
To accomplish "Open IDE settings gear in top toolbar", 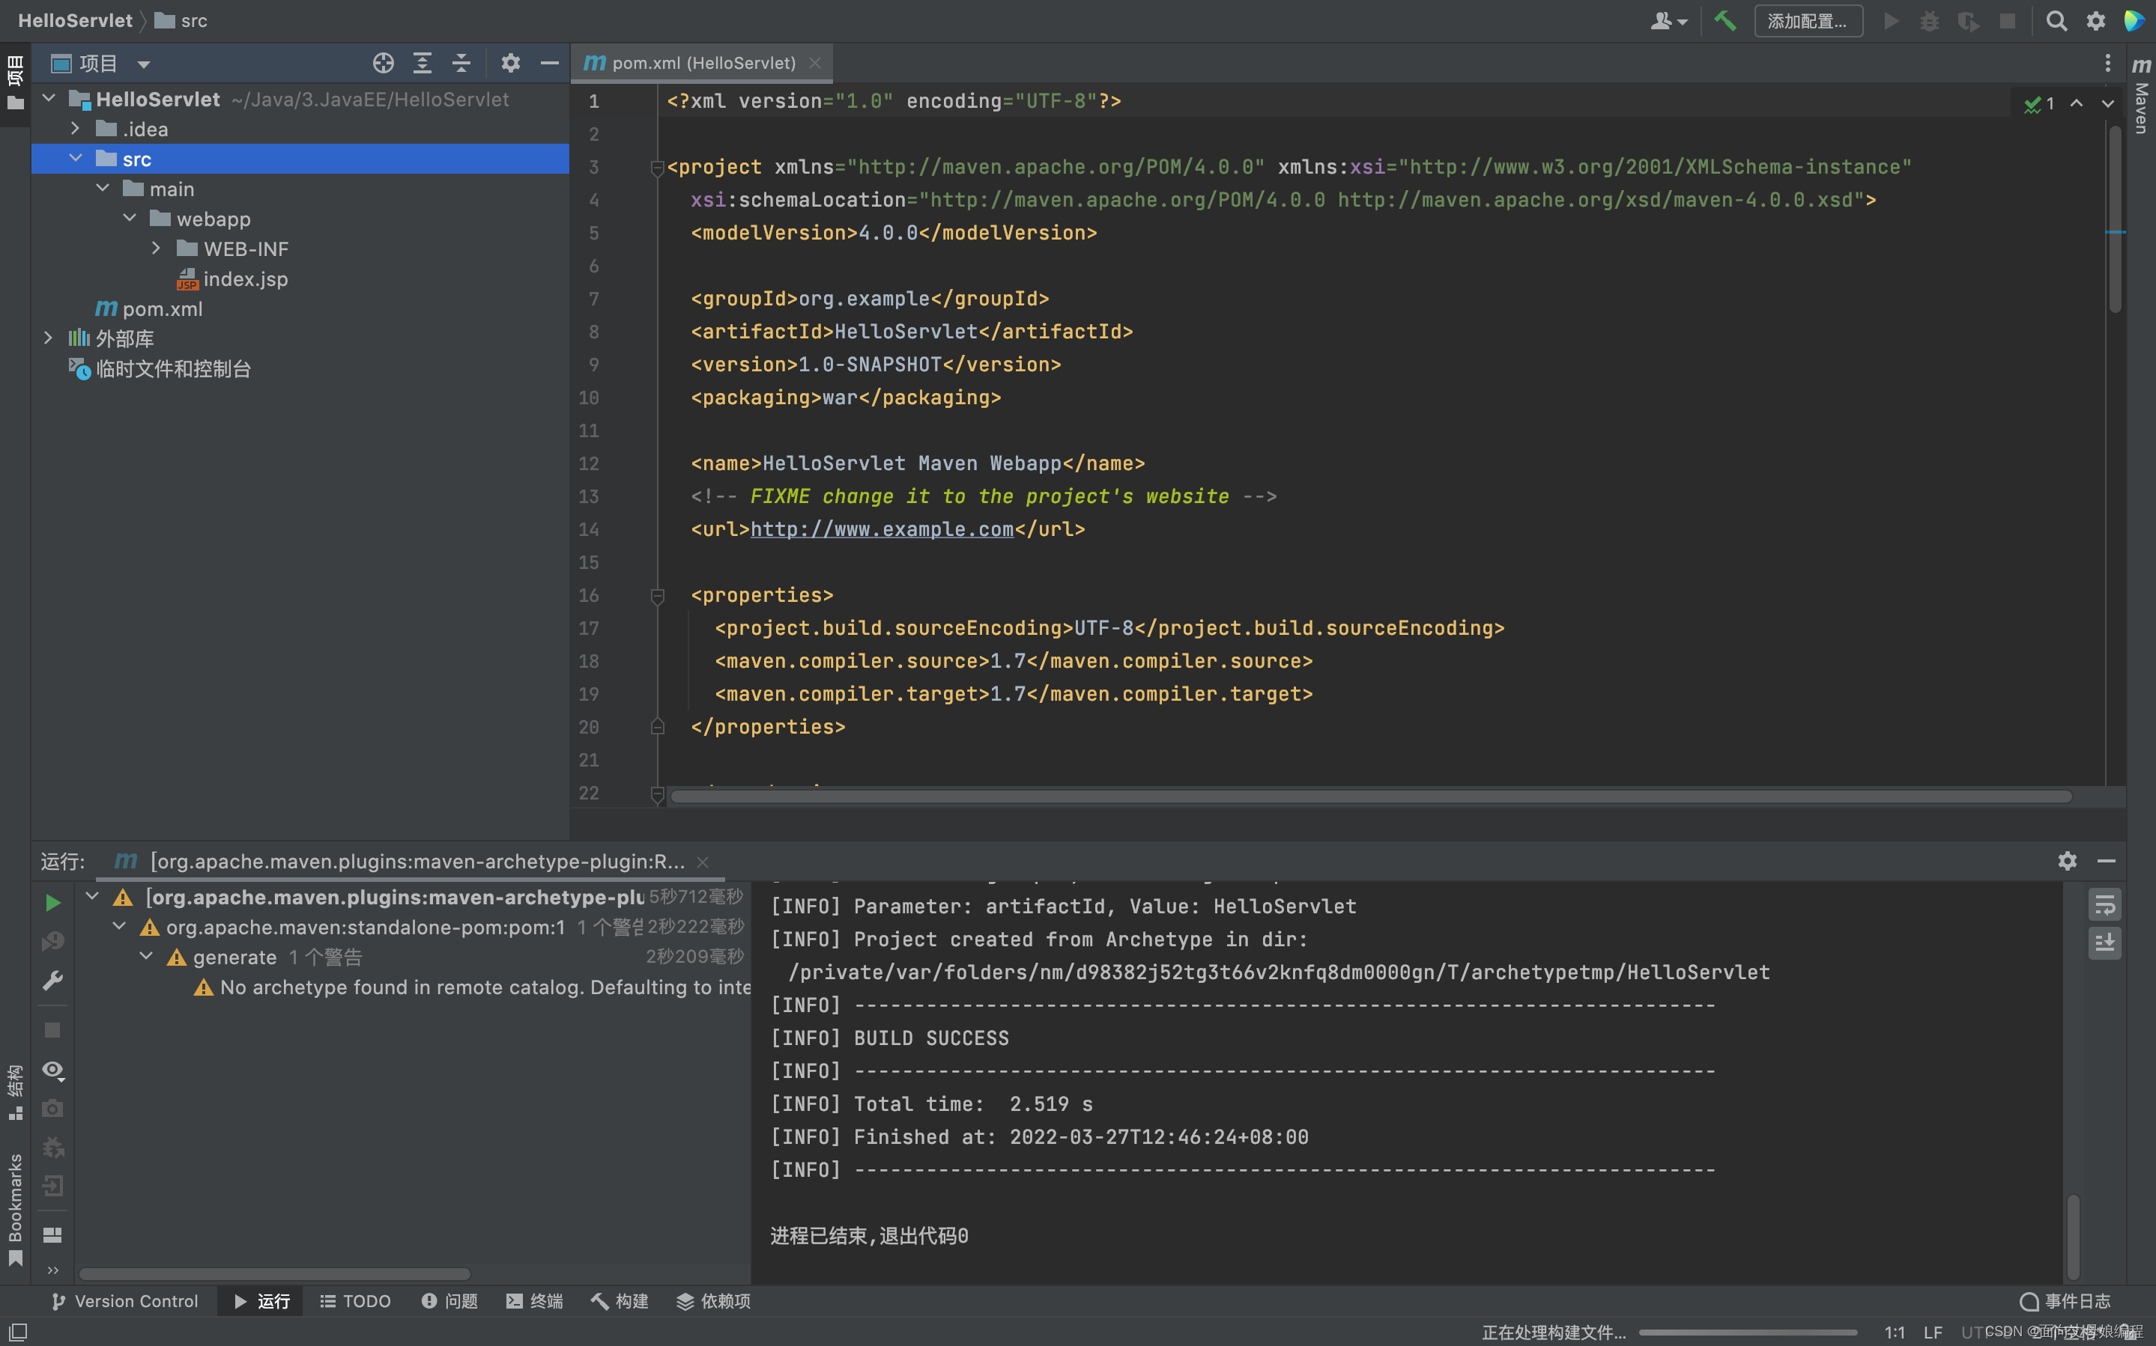I will [2095, 20].
